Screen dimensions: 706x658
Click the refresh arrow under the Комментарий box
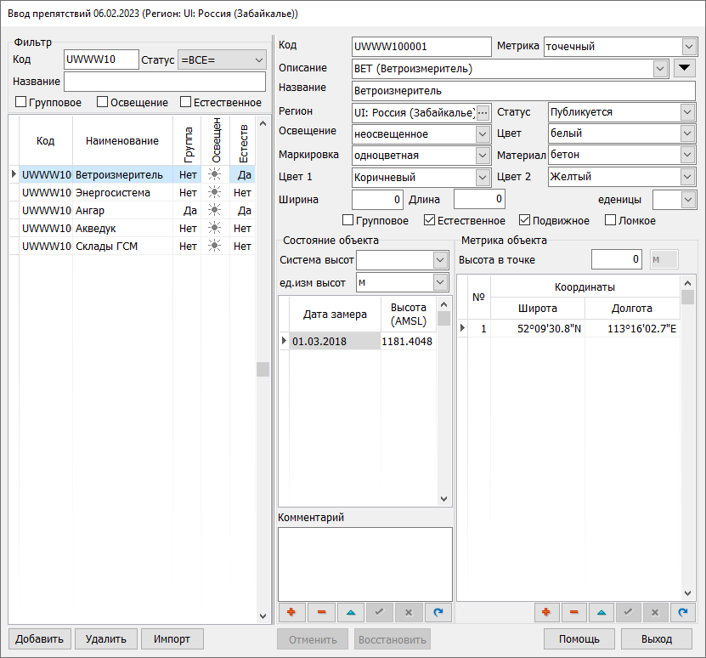(438, 611)
